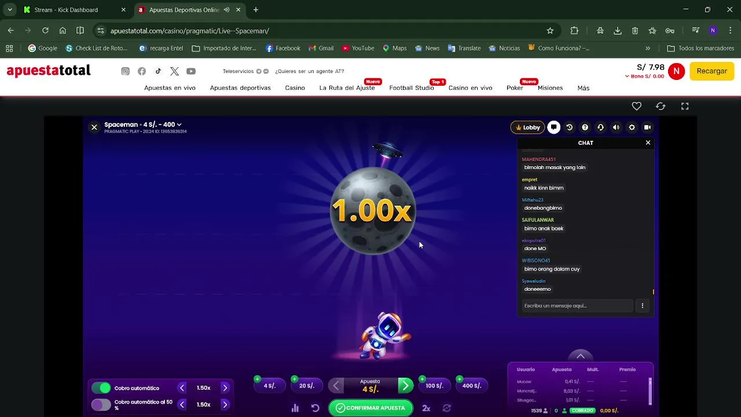Open live support headset icon
This screenshot has height=417, width=741.
pyautogui.click(x=600, y=127)
